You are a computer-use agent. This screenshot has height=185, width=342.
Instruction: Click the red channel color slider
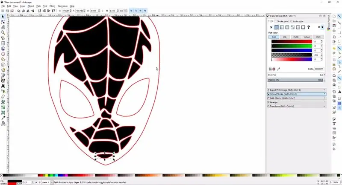tap(292, 41)
